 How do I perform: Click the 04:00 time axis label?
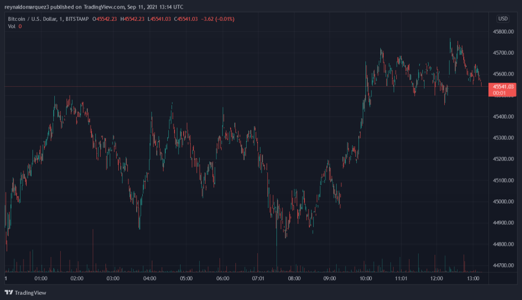pos(150,278)
